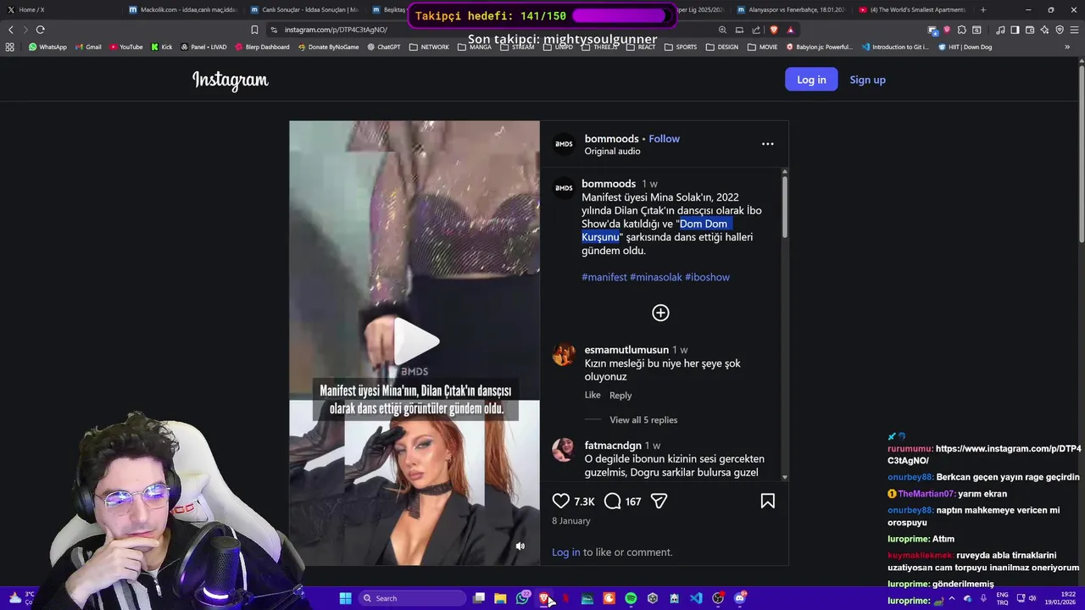The height and width of the screenshot is (610, 1085).
Task: Expand MANGA bookmarks folder
Action: (474, 47)
